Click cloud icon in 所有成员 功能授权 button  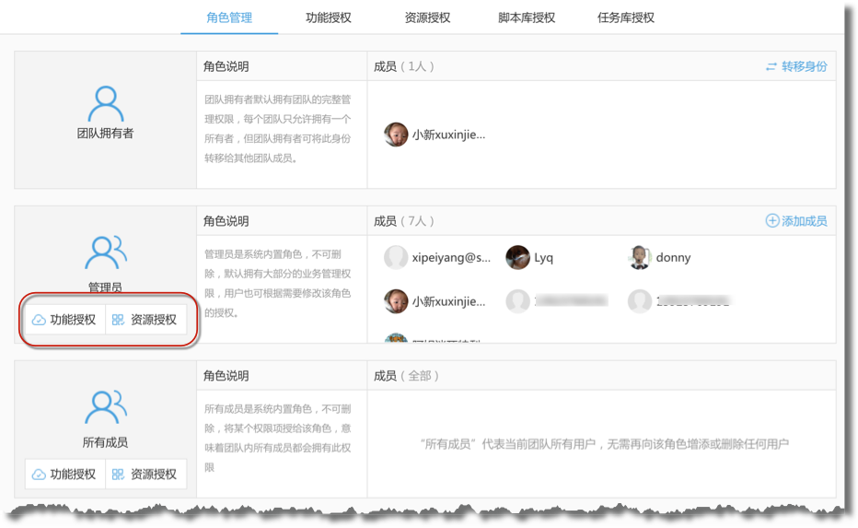pos(39,475)
